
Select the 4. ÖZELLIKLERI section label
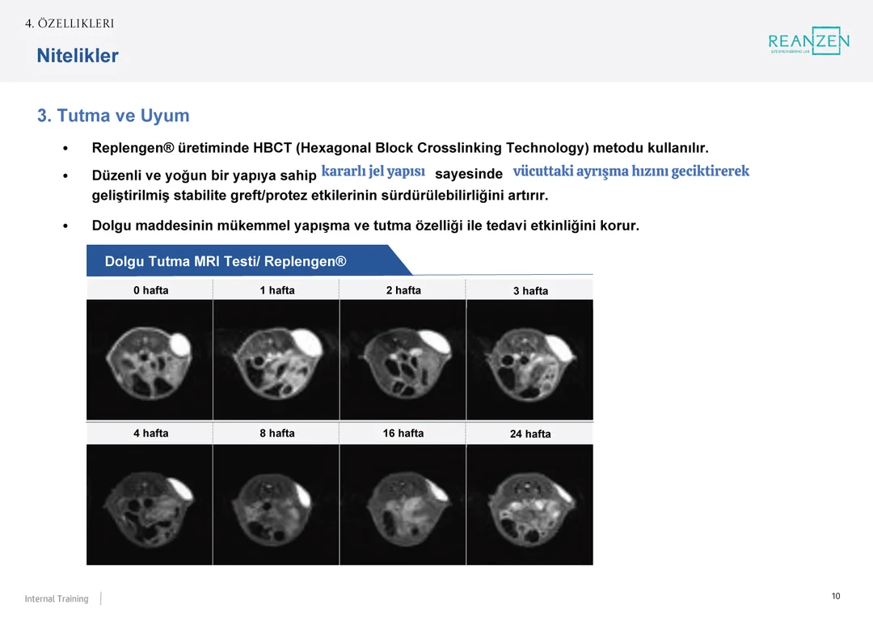click(x=70, y=23)
